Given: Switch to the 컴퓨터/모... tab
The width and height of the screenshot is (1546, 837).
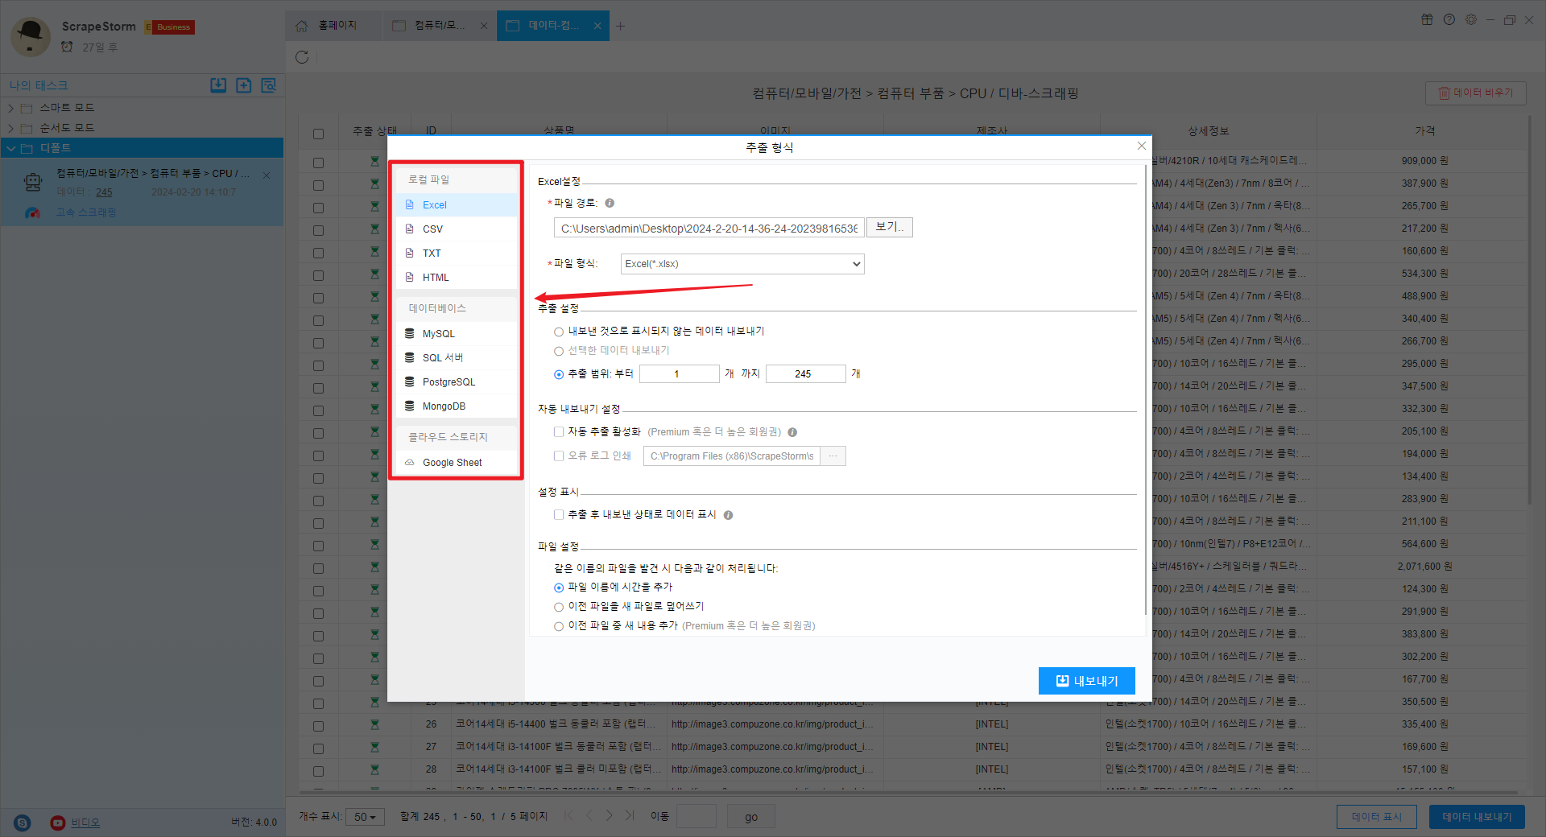Looking at the screenshot, I should (x=439, y=26).
